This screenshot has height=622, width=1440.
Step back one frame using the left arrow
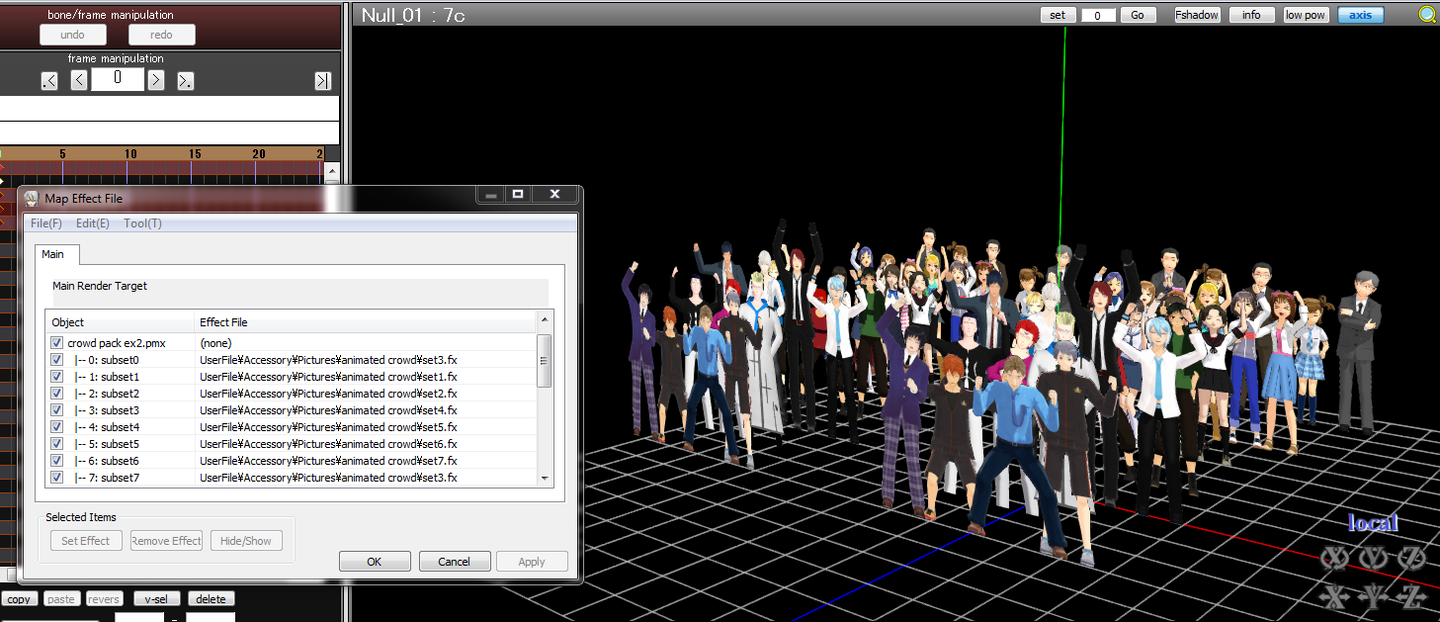[x=78, y=79]
